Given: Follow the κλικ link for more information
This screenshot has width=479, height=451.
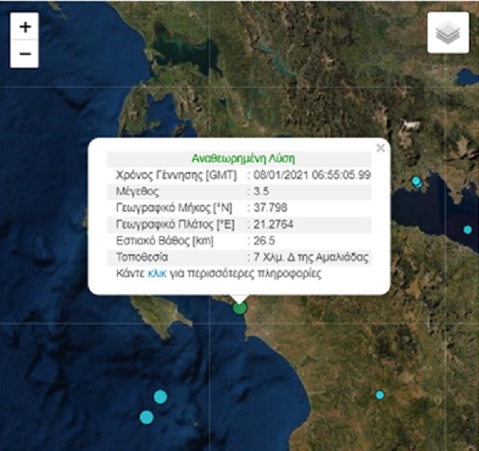Looking at the screenshot, I should [157, 273].
